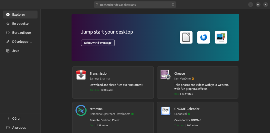
Task: Open the Gérer page
Action: pyautogui.click(x=20, y=118)
